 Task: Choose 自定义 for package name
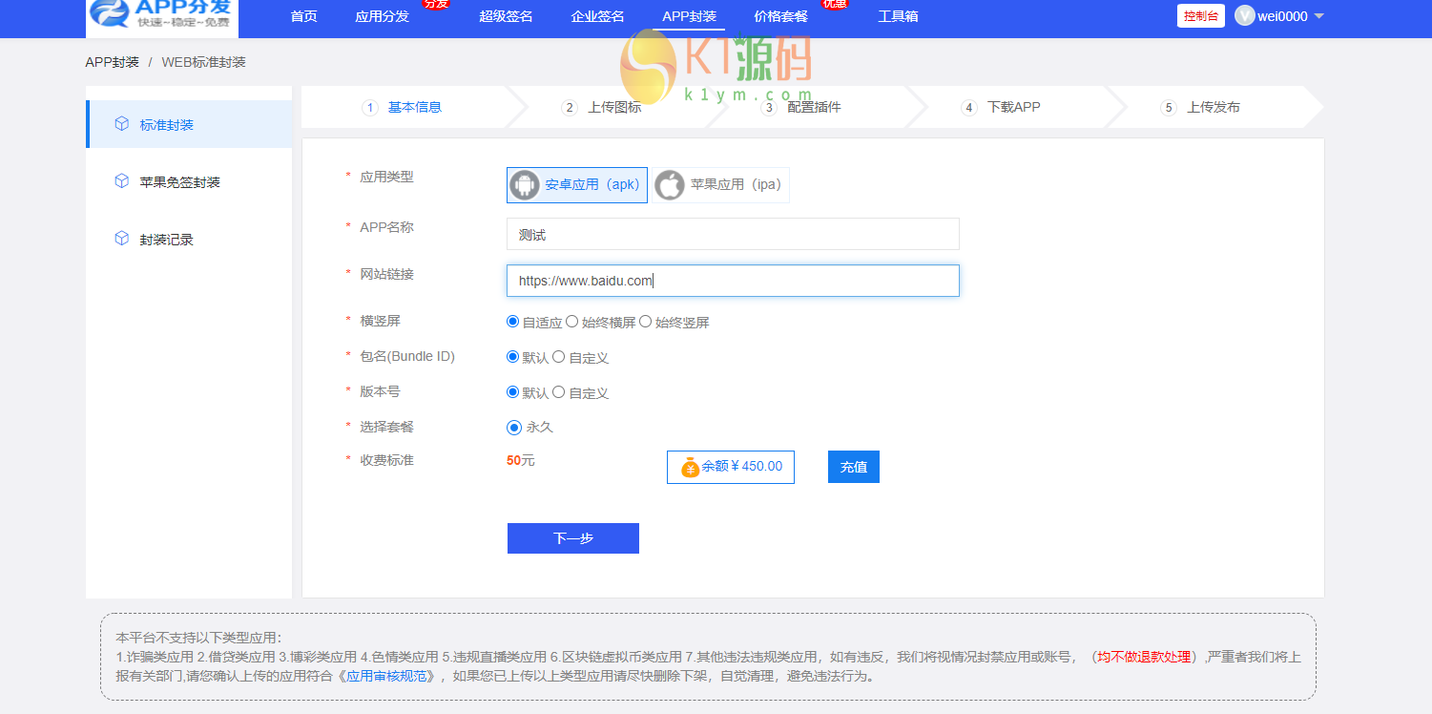[559, 357]
